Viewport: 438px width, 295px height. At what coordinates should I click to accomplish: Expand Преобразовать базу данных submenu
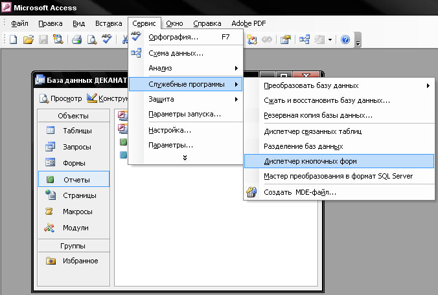click(339, 85)
